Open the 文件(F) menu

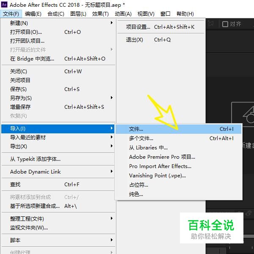pyautogui.click(x=11, y=14)
